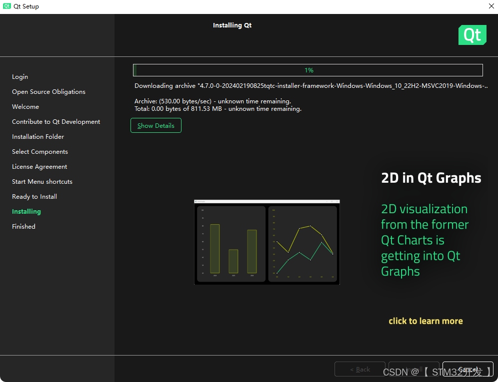Click the disabled Back button
498x382 pixels.
pos(360,369)
